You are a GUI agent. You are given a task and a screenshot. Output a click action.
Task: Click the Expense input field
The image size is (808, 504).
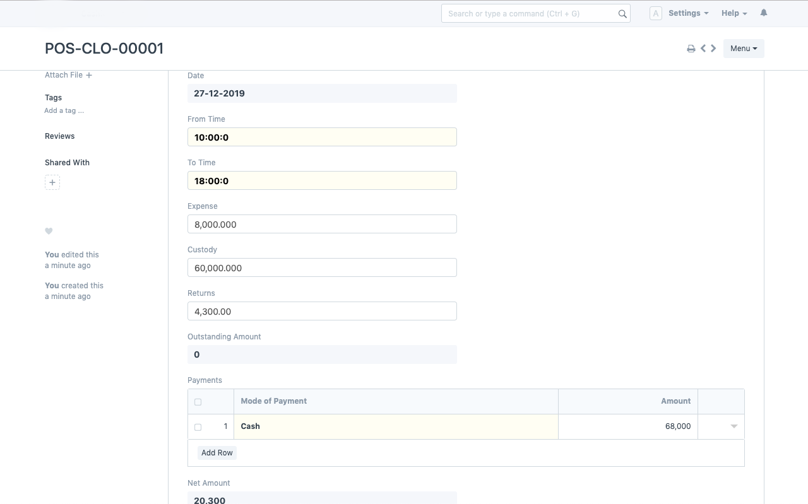(322, 225)
